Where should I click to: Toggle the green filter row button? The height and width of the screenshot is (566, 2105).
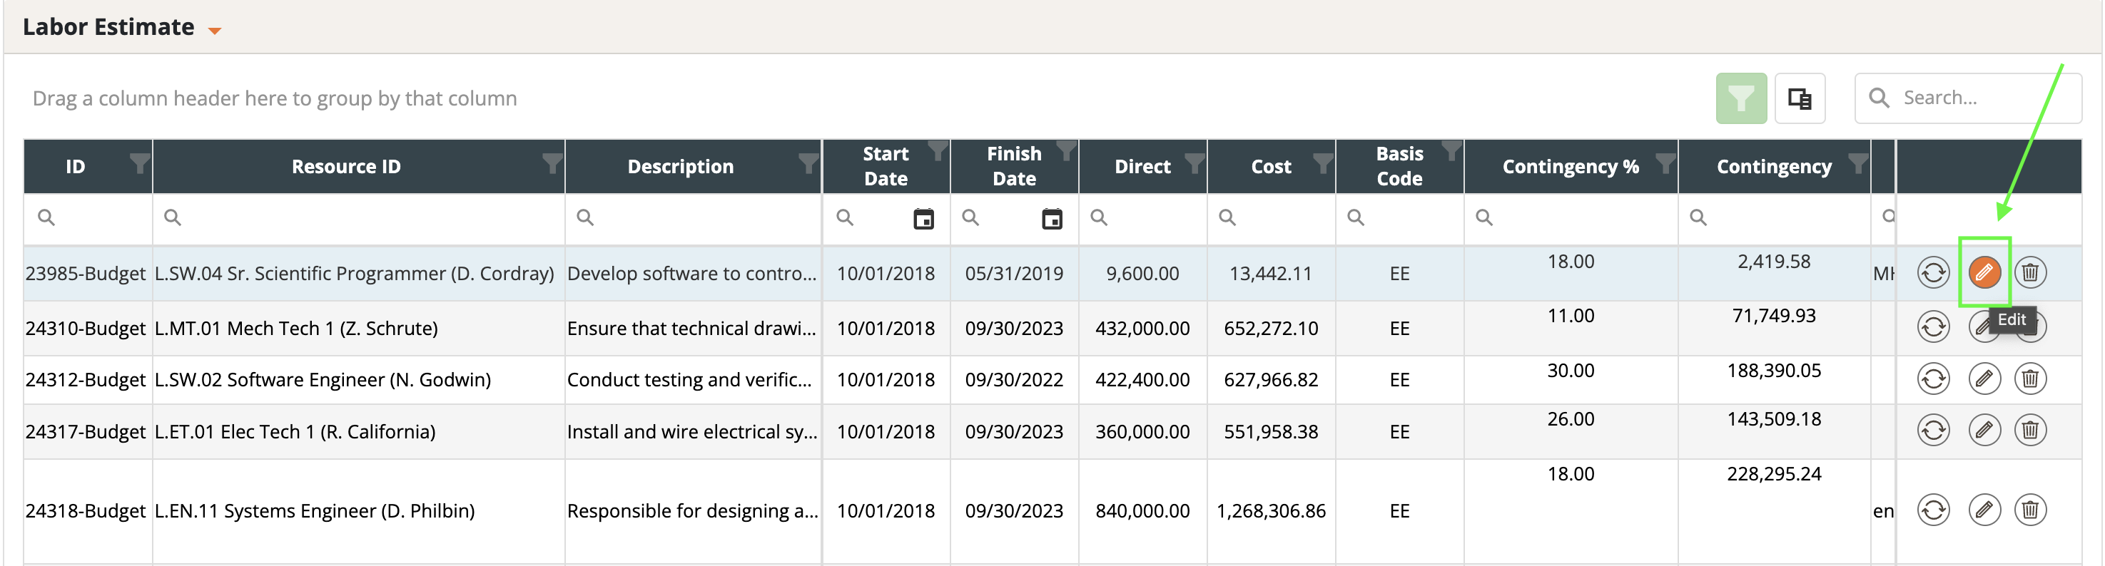click(1740, 98)
